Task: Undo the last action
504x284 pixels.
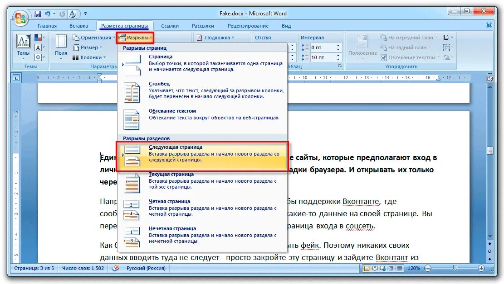Action: 47,14
